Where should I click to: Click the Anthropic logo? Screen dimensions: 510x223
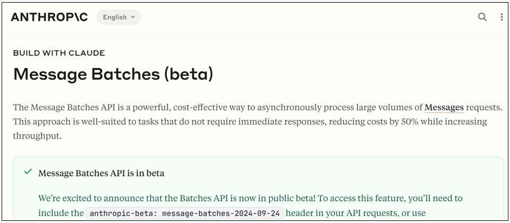click(x=49, y=17)
